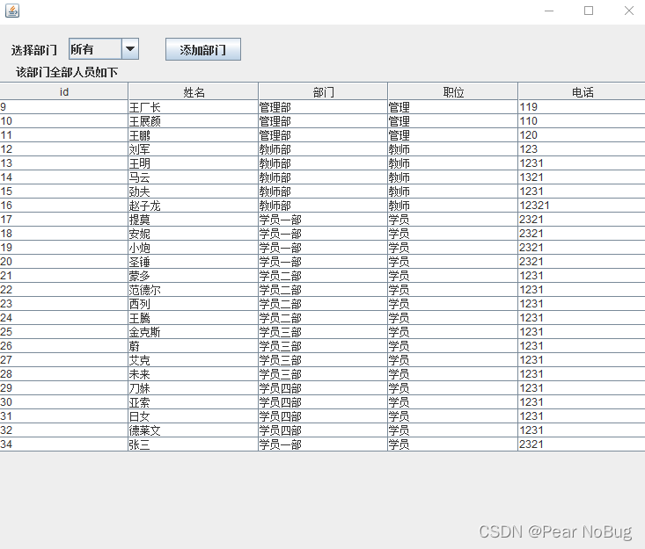Select the name cell 艾克
This screenshot has width=645, height=549.
pyautogui.click(x=194, y=360)
